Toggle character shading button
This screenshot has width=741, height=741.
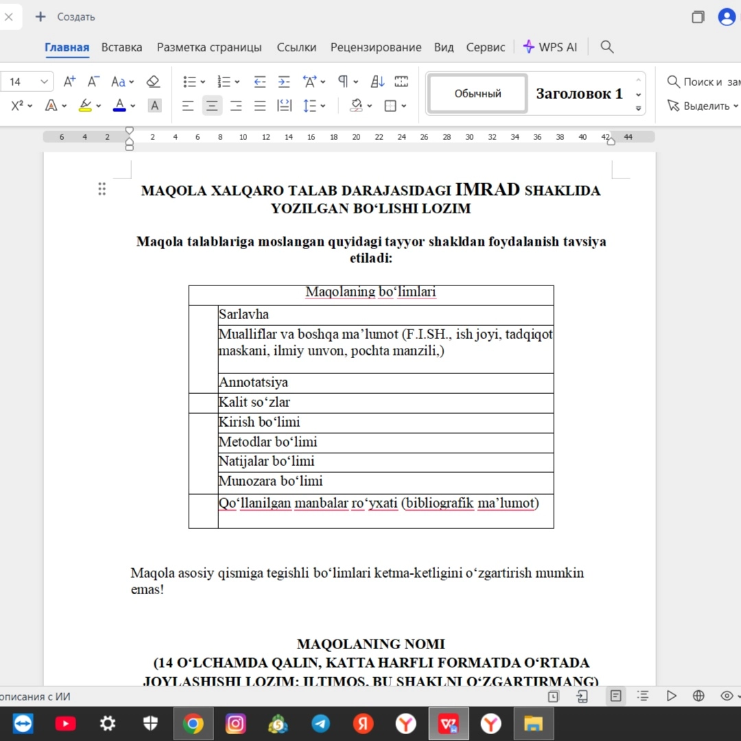pyautogui.click(x=155, y=106)
